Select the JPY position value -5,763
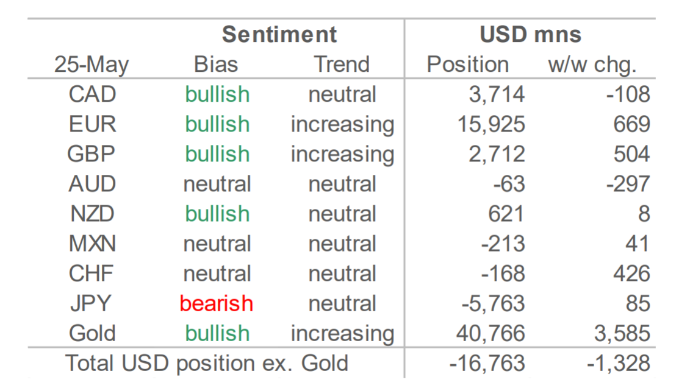This screenshot has width=679, height=388. [x=493, y=304]
